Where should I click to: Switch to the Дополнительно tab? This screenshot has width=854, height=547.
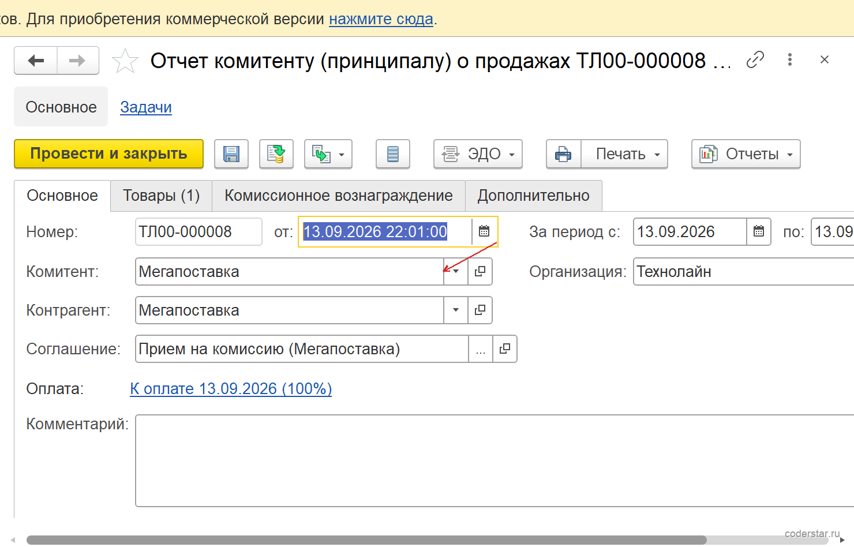(534, 196)
